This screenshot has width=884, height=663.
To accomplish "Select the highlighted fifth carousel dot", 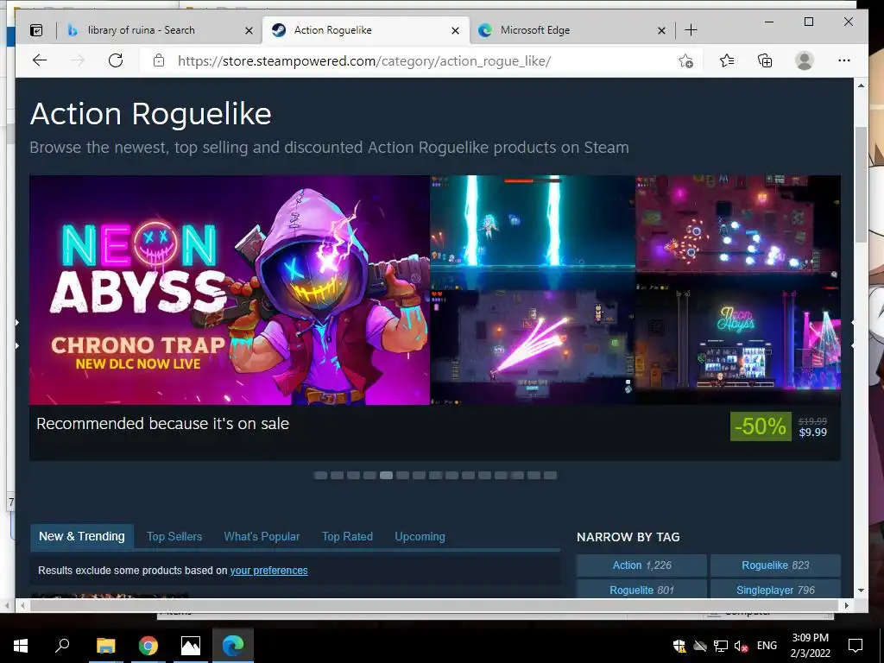I will tap(386, 476).
